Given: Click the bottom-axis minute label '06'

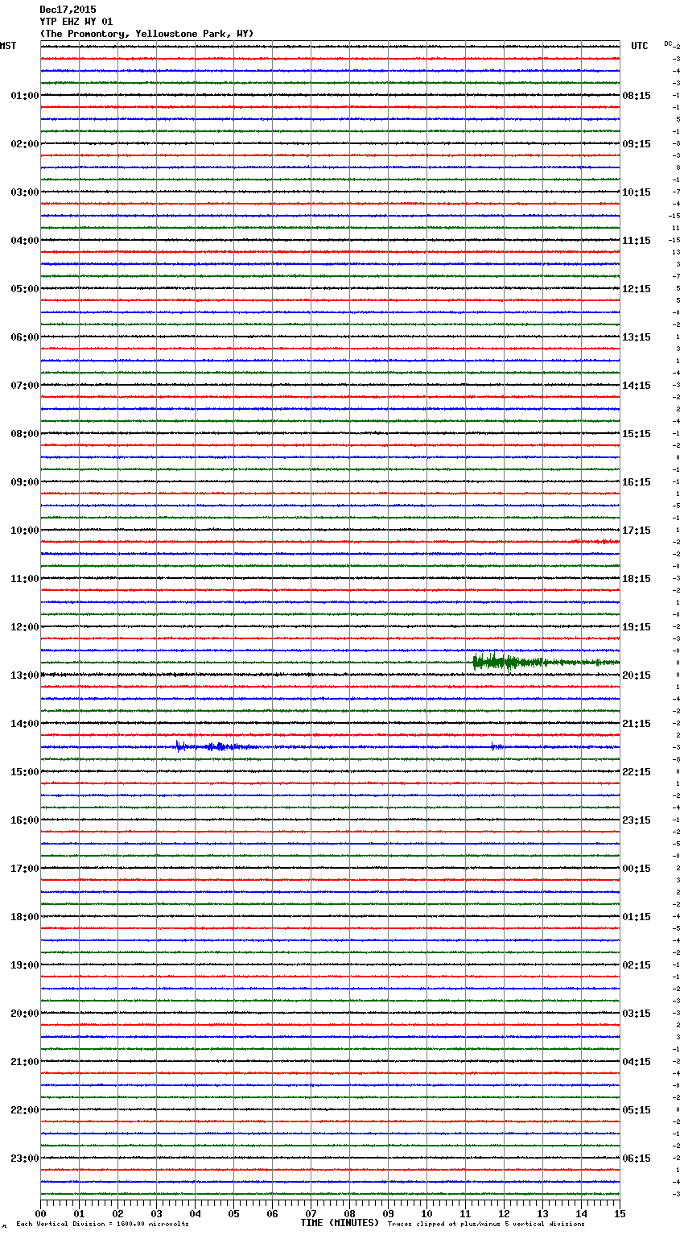Looking at the screenshot, I should pyautogui.click(x=272, y=1213).
